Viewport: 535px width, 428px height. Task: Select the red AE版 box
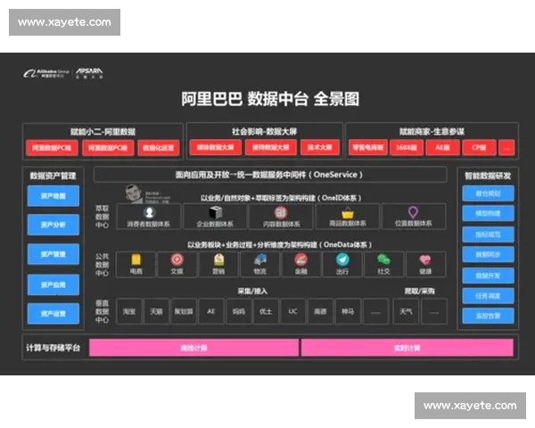point(442,147)
